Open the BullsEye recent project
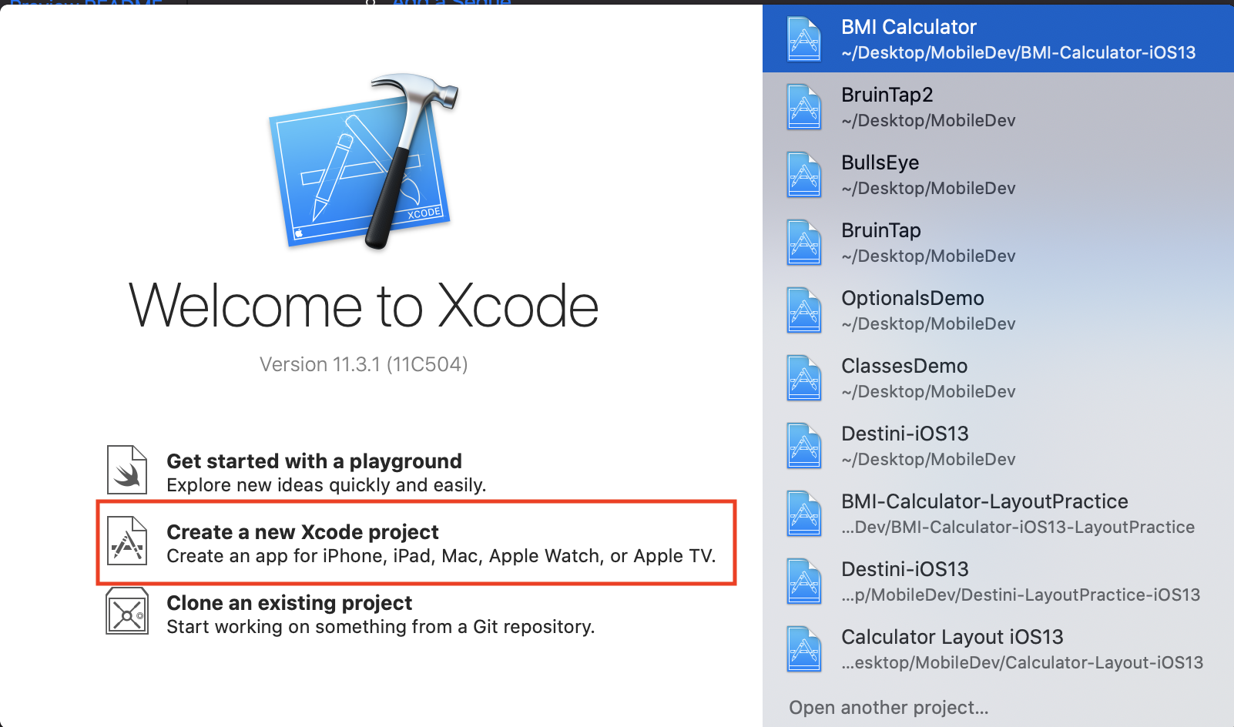This screenshot has width=1234, height=727. [x=998, y=175]
